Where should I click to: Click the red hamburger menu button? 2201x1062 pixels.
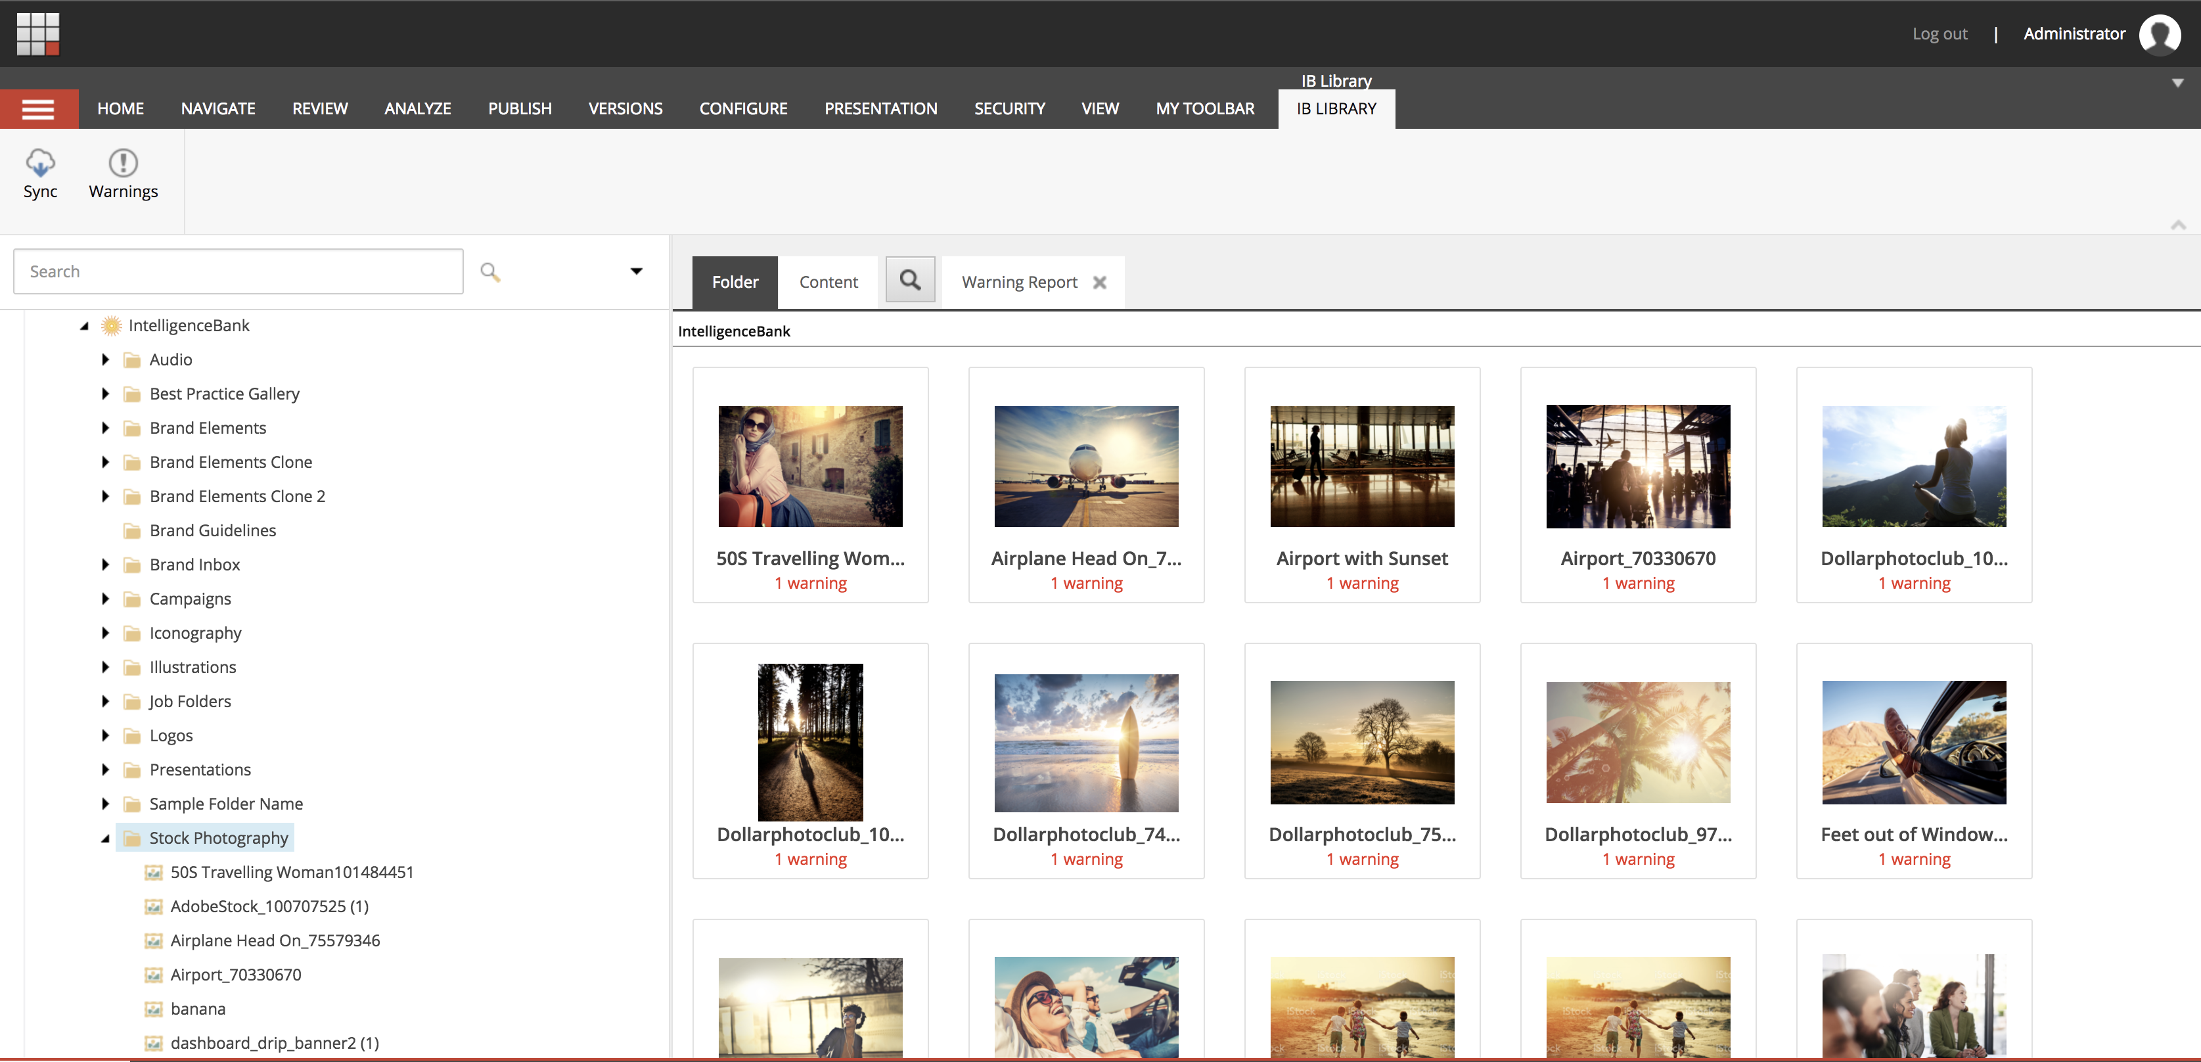pos(39,109)
